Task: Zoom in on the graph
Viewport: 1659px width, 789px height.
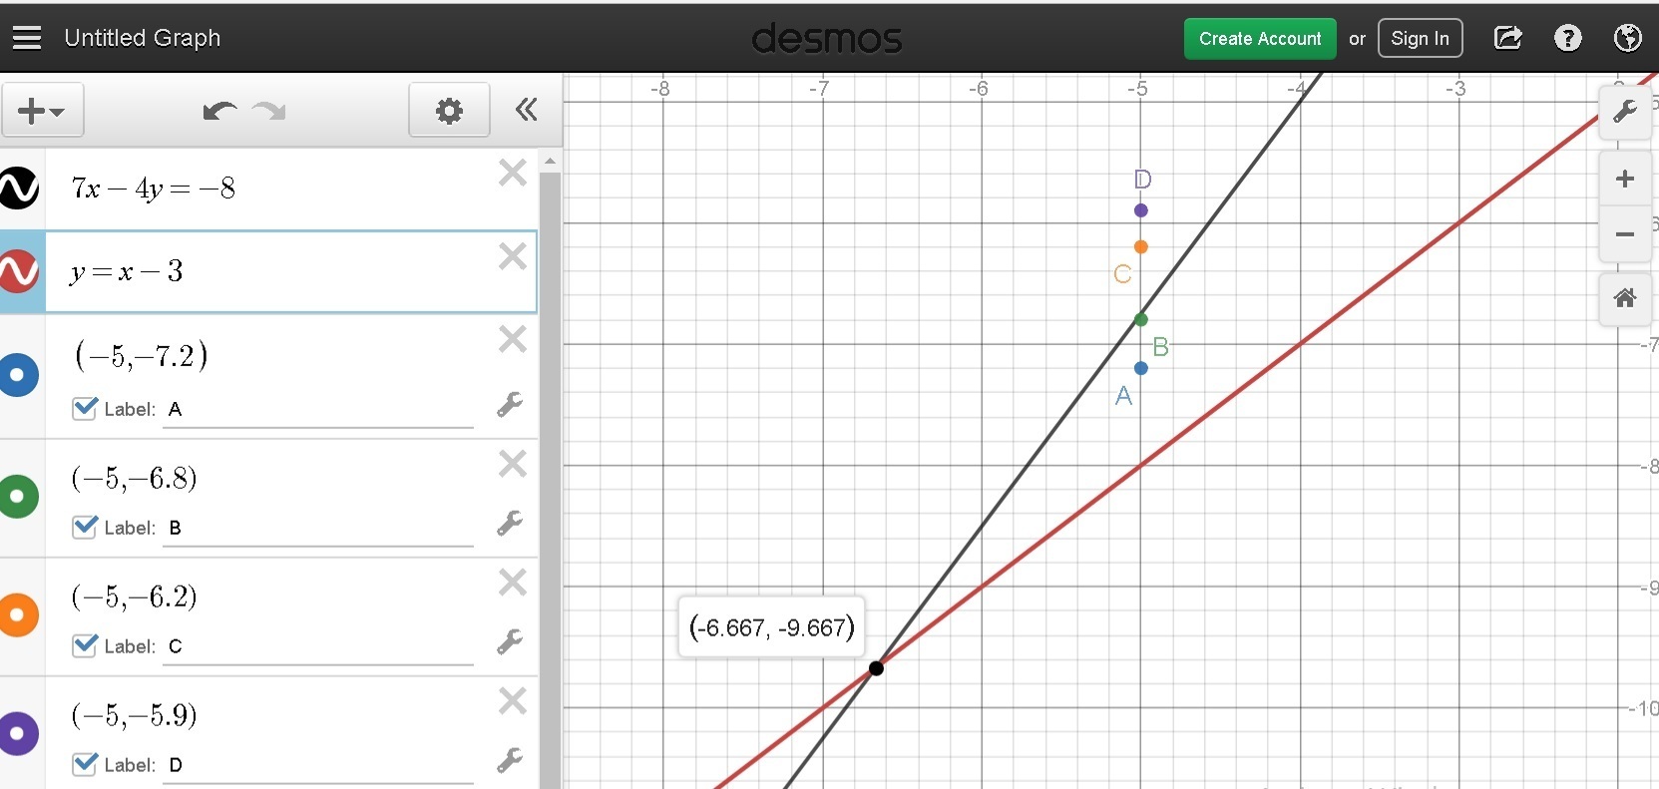Action: click(x=1625, y=179)
